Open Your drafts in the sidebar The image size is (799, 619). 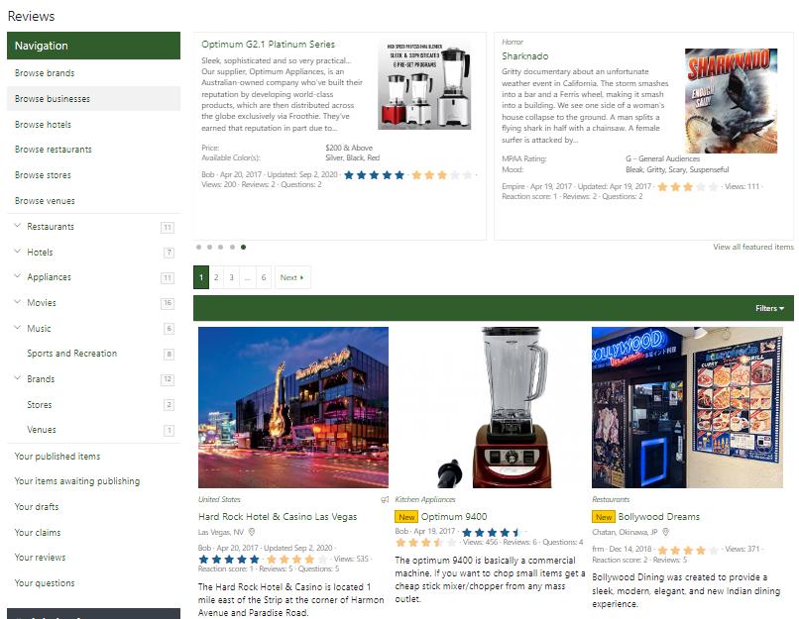point(38,507)
